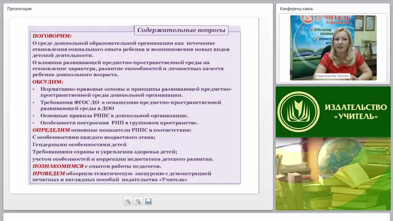
Task: Click the 'Требования ФГОС ДО' bullet line
Action: [x=131, y=105]
